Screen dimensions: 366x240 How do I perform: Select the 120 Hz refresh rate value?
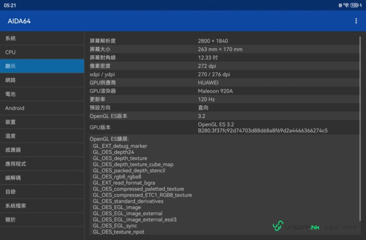206,99
